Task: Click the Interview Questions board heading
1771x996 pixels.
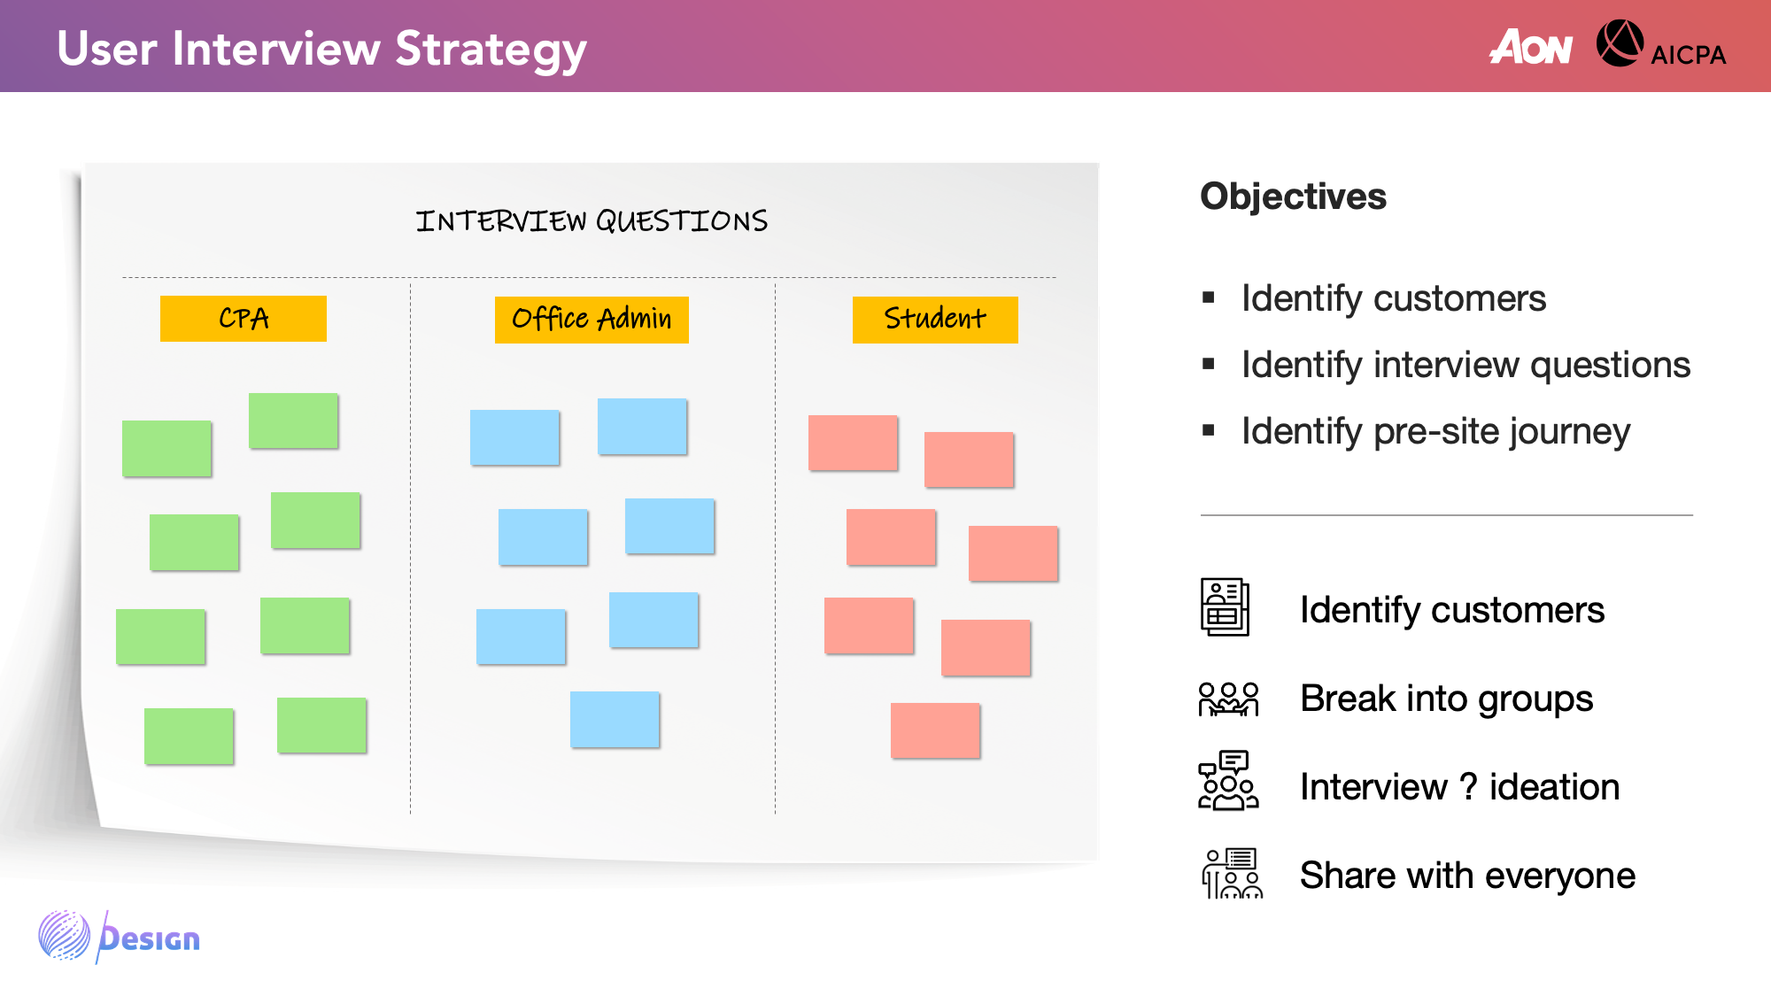Action: pos(592,221)
